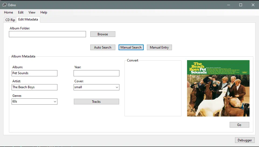Open the View menu

pos(32,12)
